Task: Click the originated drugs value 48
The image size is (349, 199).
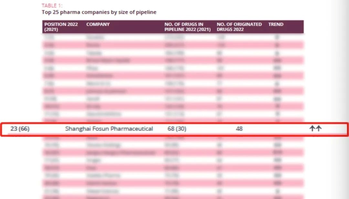Action: point(239,129)
